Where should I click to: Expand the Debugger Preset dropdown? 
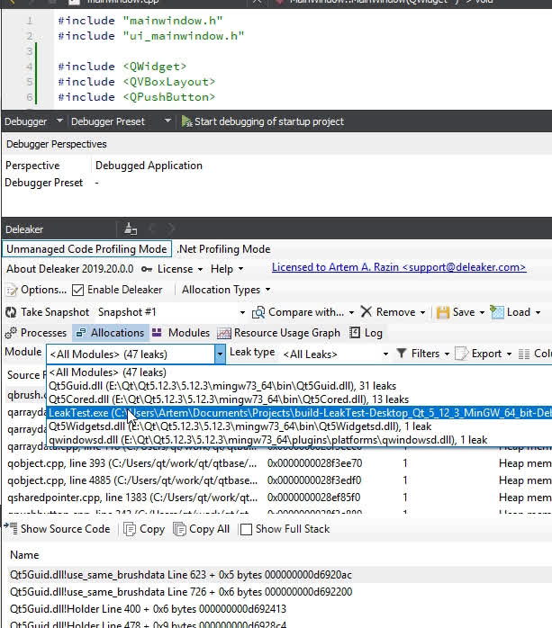tap(167, 121)
